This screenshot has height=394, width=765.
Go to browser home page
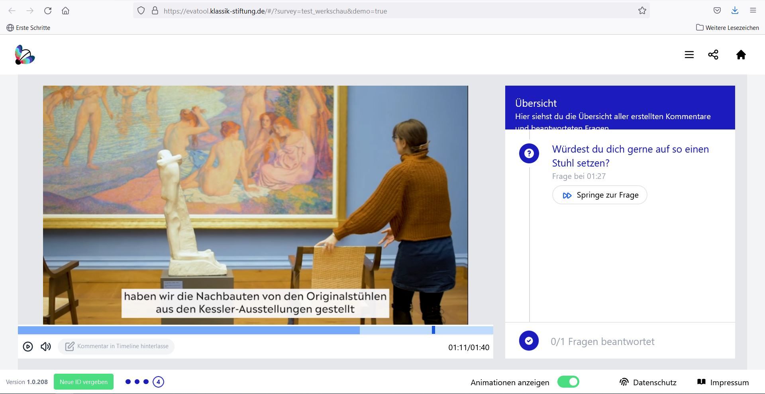[66, 11]
